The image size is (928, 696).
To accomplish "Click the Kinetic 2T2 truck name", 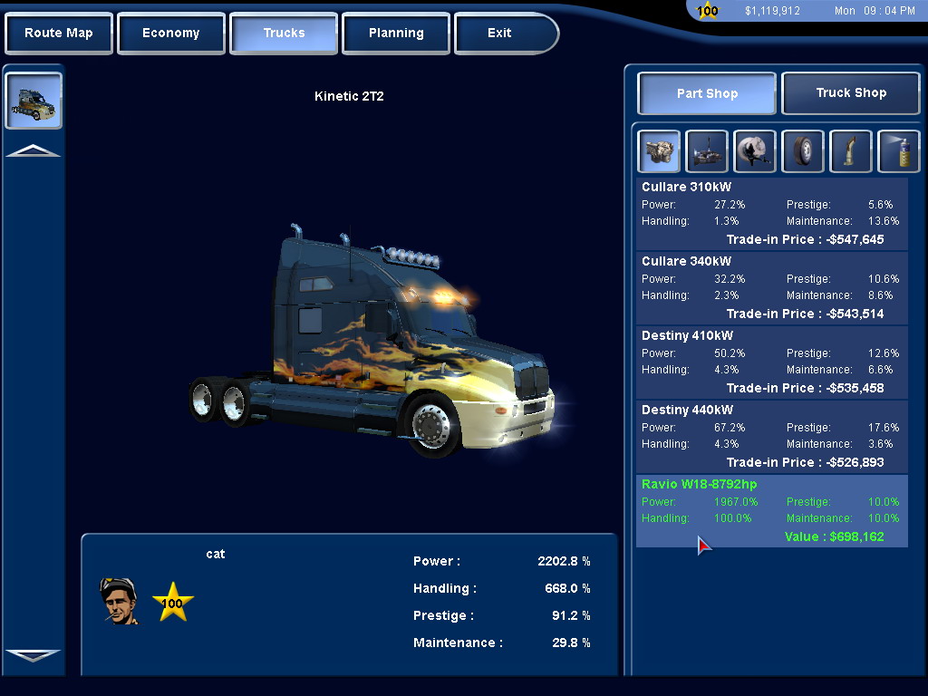I will click(x=349, y=96).
